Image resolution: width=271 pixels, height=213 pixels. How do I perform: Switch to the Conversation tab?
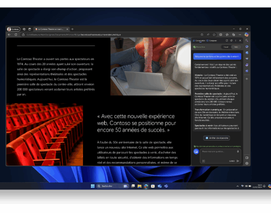[199, 40]
